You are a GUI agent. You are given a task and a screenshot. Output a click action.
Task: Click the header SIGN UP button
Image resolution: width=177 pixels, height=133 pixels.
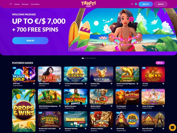click(146, 4)
